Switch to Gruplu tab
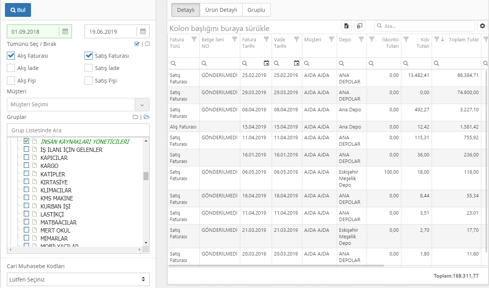Screen dimensions: 489x288 256,10
